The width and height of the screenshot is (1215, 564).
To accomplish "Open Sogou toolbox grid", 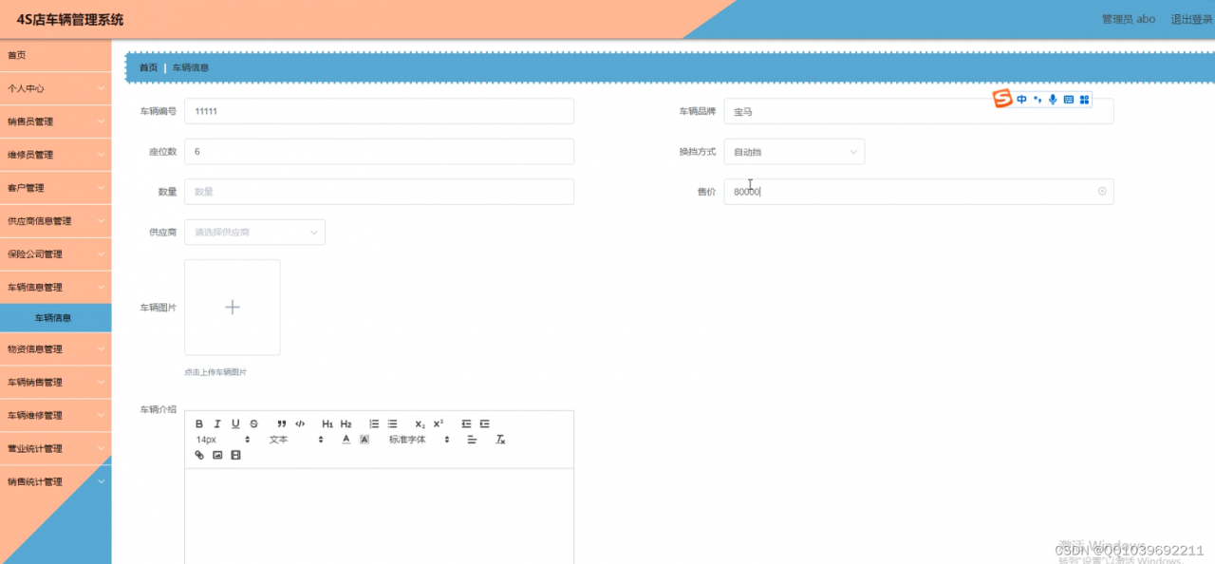I will [1084, 99].
